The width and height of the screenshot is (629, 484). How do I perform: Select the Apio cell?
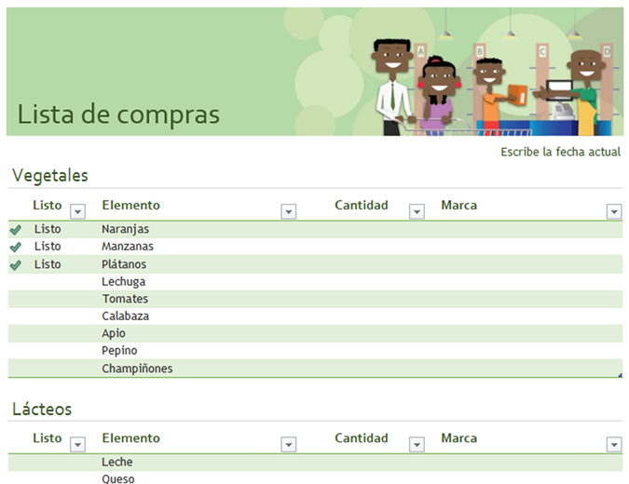tap(114, 333)
